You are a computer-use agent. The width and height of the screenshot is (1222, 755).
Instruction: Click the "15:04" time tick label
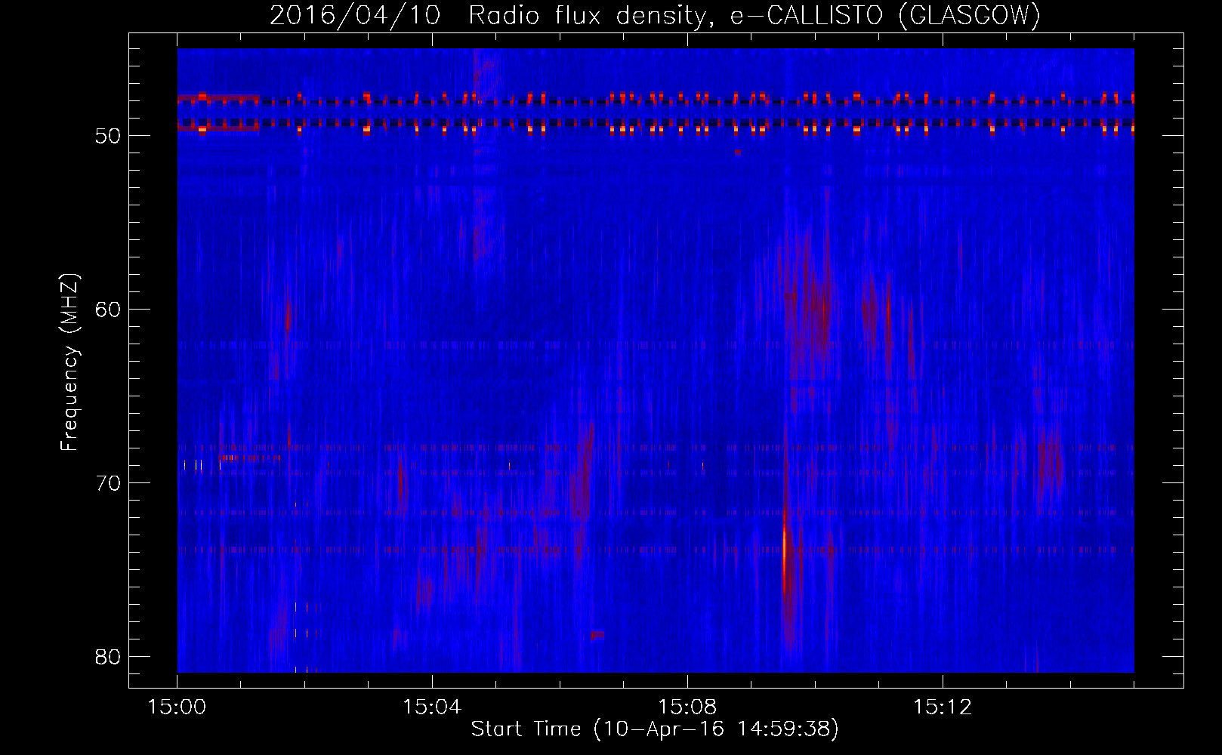point(432,707)
